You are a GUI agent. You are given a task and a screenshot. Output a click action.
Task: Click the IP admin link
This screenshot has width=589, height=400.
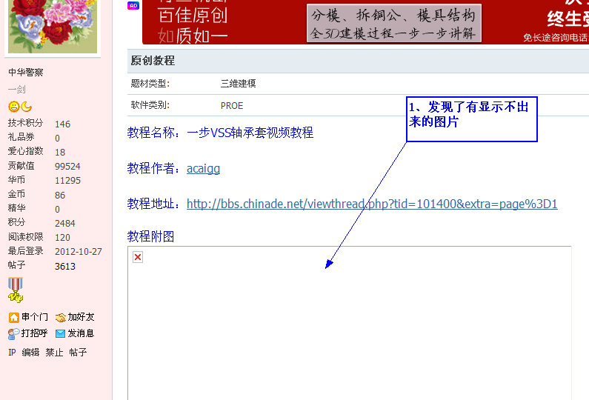pos(12,353)
